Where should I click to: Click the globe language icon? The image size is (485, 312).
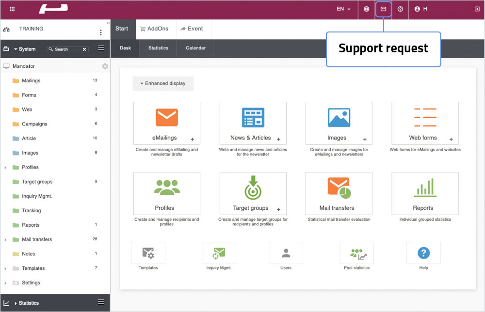(366, 9)
